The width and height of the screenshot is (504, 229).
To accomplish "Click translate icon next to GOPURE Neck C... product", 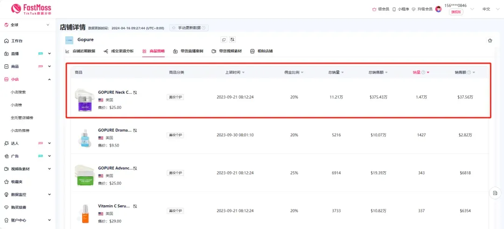I will click(135, 93).
